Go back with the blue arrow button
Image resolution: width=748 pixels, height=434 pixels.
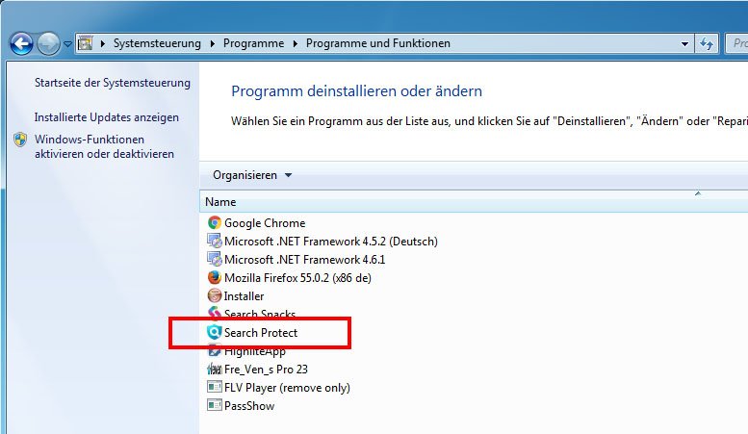(x=21, y=44)
